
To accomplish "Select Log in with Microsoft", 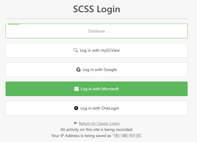I will [x=97, y=89].
